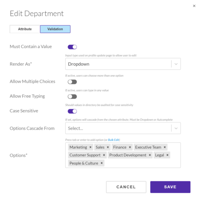Screen dimensions: 200x202
Task: Switch to the Attribute tab
Action: coord(25,29)
